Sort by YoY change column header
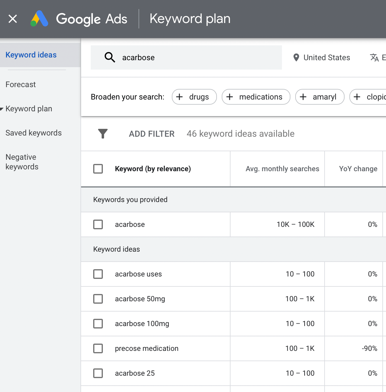Image resolution: width=386 pixels, height=392 pixels. (358, 169)
